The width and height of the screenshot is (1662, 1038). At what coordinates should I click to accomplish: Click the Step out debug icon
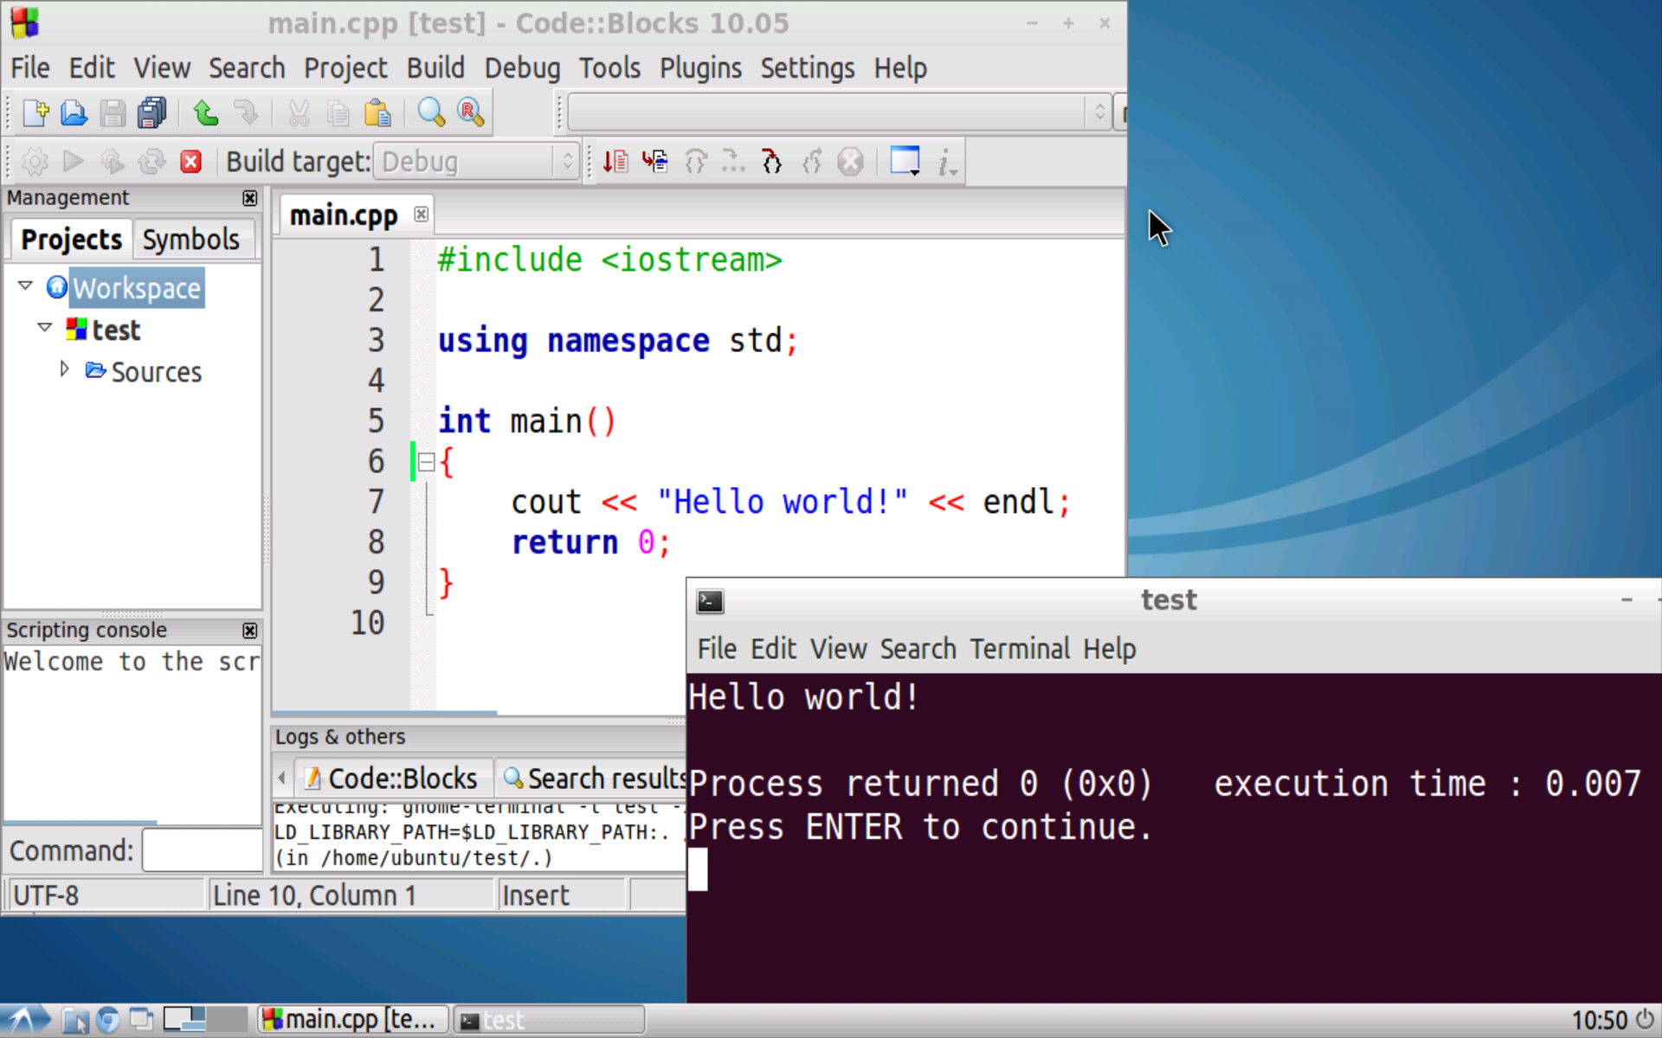pos(812,162)
